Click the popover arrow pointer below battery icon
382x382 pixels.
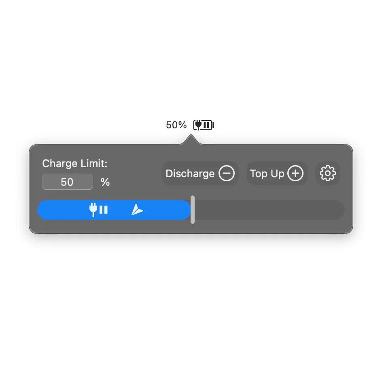point(191,139)
